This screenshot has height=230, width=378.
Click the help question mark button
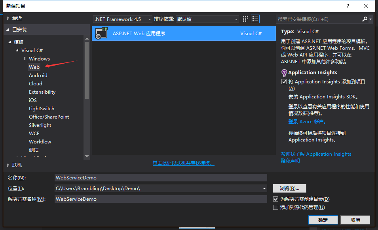point(348,6)
